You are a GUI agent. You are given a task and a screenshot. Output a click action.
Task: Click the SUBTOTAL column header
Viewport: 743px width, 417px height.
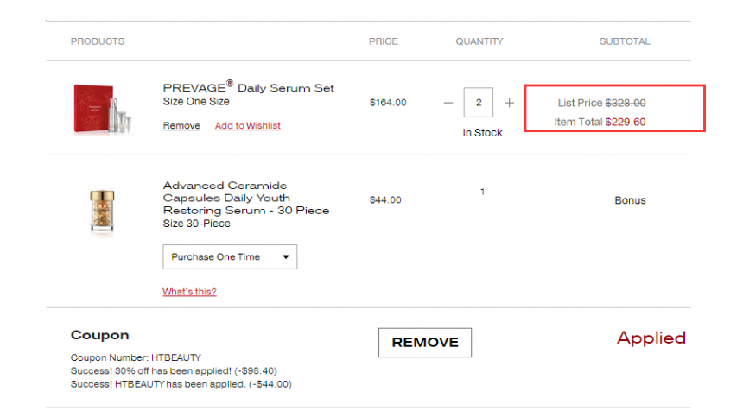(625, 41)
